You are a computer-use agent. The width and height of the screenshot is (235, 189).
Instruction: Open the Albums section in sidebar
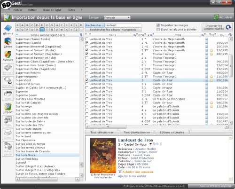[x=8, y=30]
